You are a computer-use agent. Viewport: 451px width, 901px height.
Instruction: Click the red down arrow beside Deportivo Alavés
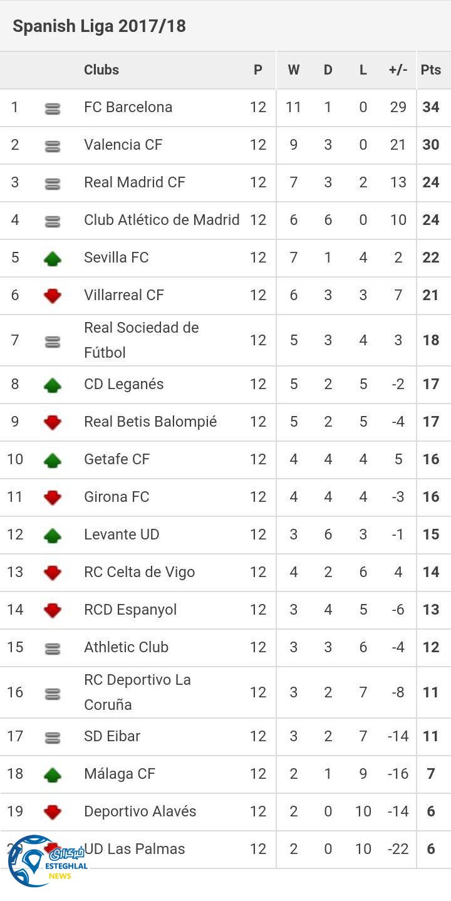click(x=53, y=812)
